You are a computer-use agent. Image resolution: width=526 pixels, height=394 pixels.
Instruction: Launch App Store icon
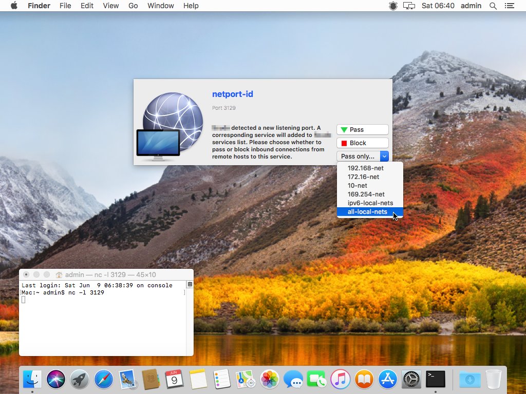click(387, 379)
